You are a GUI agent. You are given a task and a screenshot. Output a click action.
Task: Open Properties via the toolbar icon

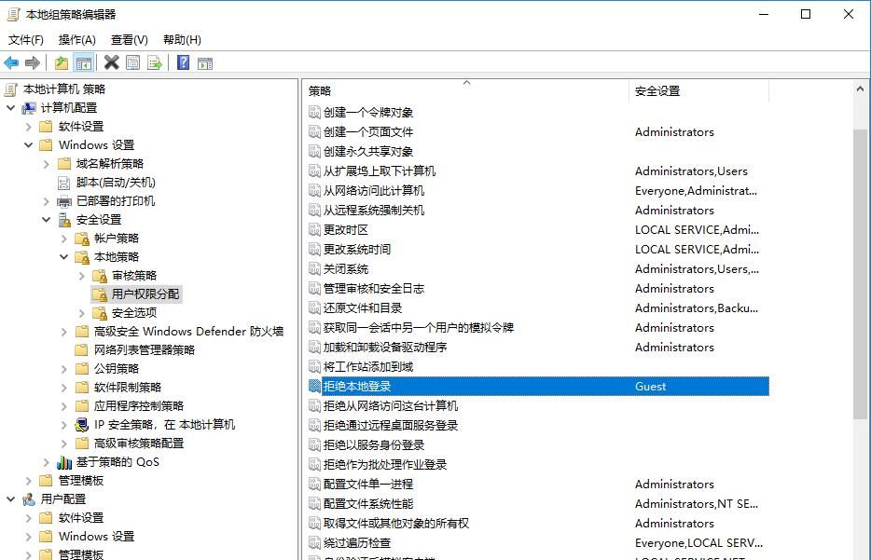(x=131, y=62)
